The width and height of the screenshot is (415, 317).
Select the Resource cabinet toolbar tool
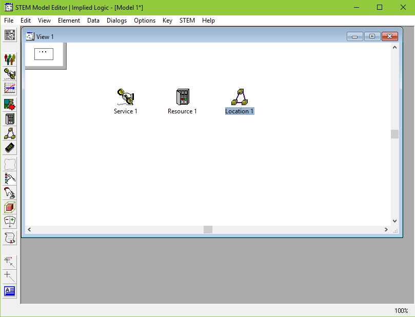(x=10, y=119)
